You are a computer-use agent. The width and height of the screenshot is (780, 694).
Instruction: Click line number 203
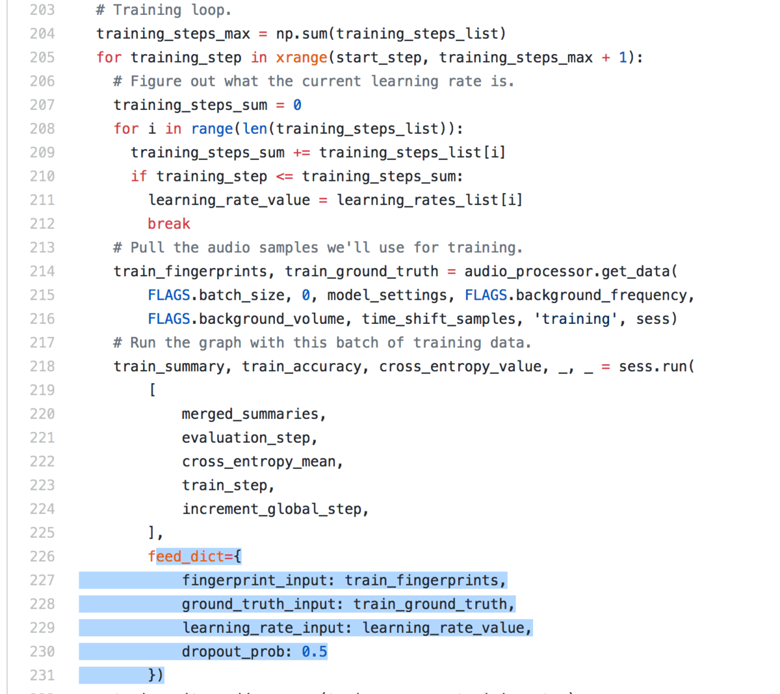pos(42,10)
